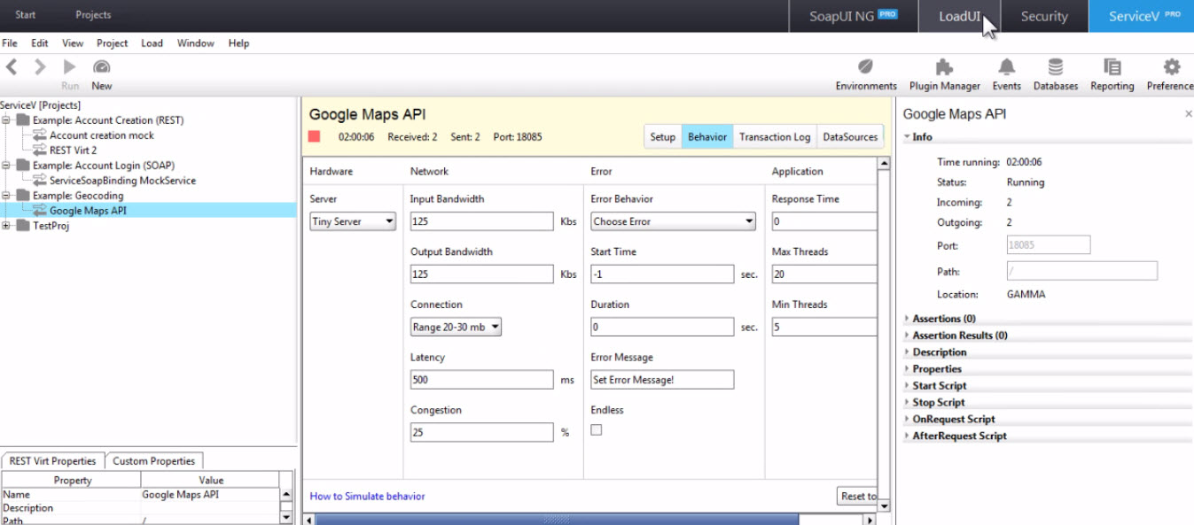1194x525 pixels.
Task: Click the red stop button for Google Maps API
Action: [x=316, y=136]
